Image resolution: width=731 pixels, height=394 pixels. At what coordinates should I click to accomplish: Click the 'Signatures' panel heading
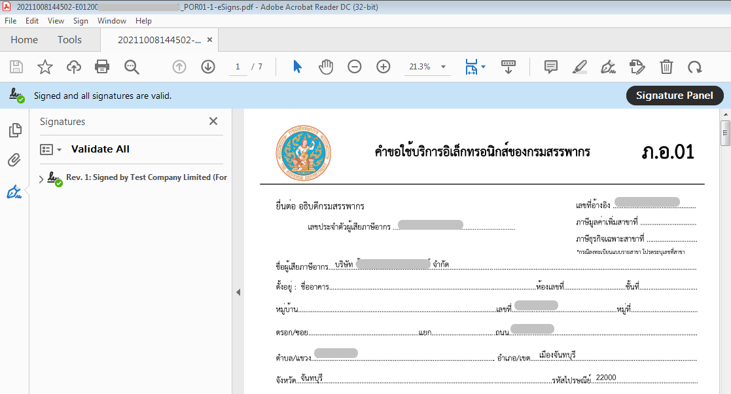[62, 122]
